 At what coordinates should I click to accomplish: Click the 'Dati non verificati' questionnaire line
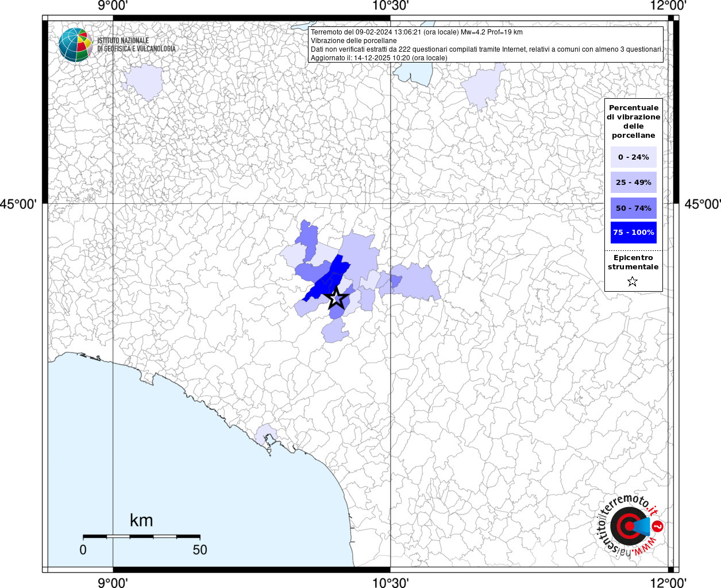[x=487, y=49]
